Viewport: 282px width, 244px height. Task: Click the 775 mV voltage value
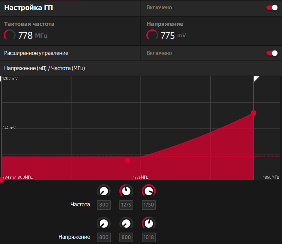click(x=173, y=35)
